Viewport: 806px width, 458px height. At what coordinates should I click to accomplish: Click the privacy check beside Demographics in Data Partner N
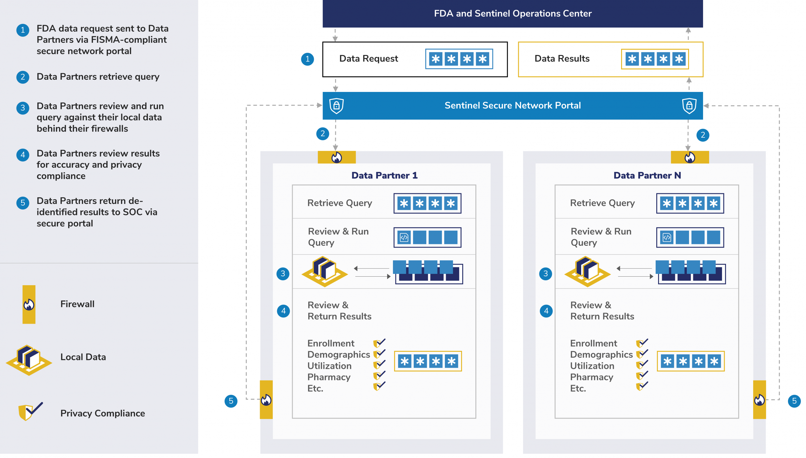coord(642,354)
